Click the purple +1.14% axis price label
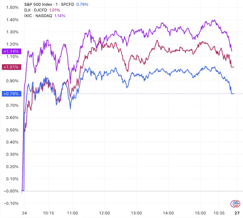243x218 pixels. [11, 51]
